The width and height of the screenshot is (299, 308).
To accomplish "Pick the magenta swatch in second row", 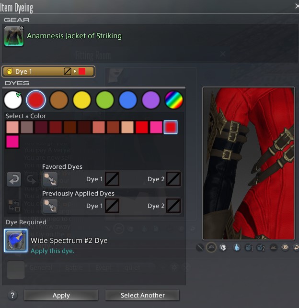I will 12,142.
